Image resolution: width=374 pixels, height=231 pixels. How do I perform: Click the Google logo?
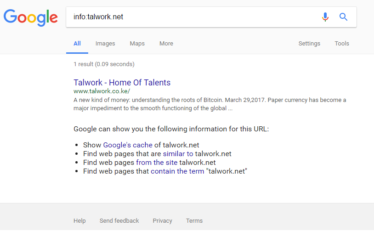coord(30,18)
